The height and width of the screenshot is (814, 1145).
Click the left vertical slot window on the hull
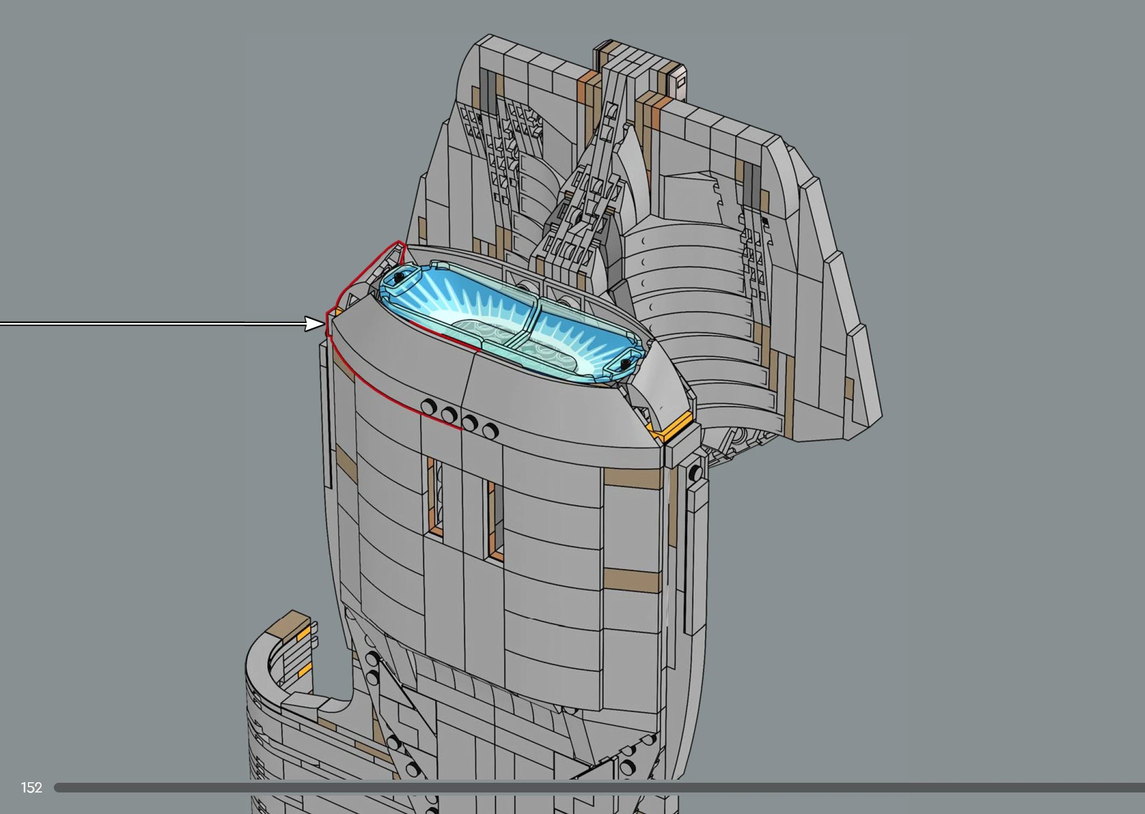436,496
